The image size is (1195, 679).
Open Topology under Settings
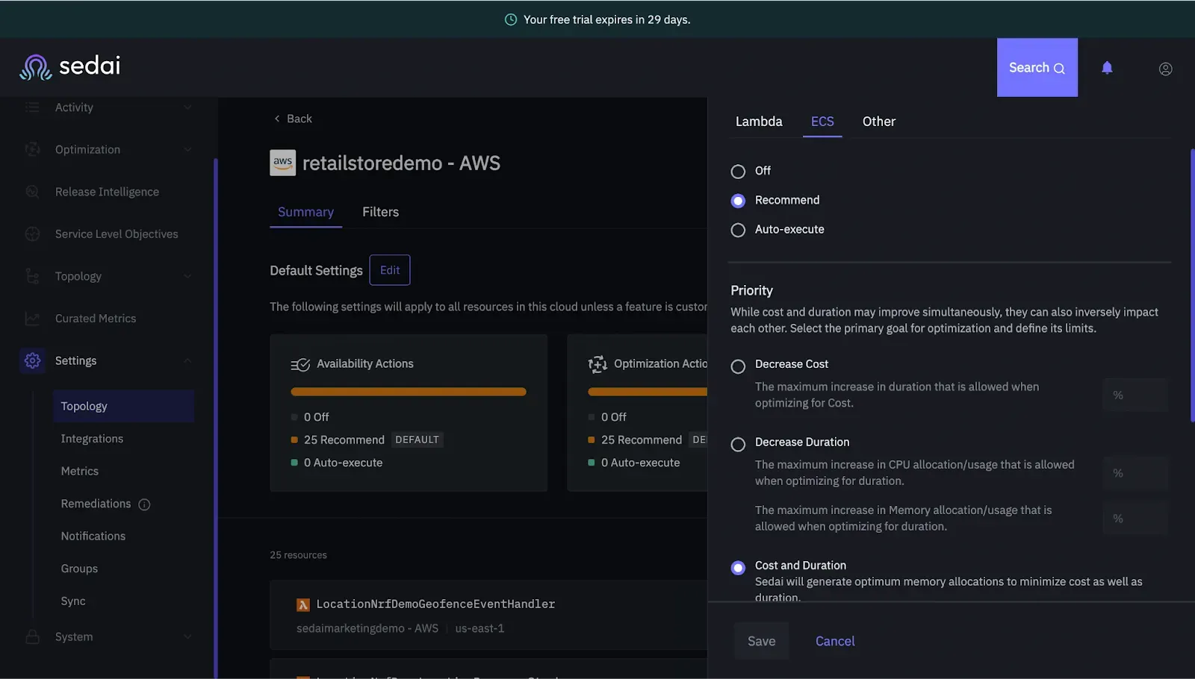click(124, 406)
